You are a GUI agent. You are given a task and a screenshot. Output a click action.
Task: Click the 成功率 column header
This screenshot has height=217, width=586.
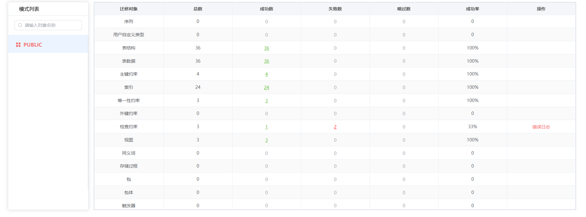click(x=472, y=9)
